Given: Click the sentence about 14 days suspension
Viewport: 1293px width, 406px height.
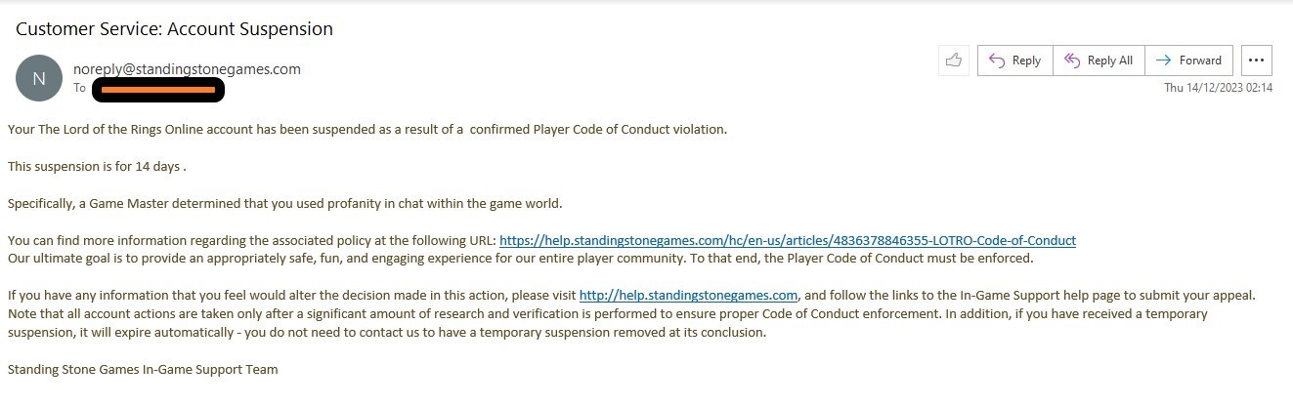Looking at the screenshot, I should point(97,167).
